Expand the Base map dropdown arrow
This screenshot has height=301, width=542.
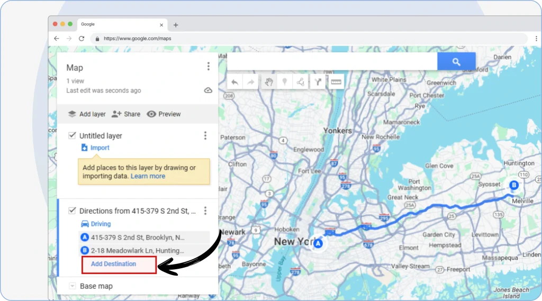click(x=72, y=286)
